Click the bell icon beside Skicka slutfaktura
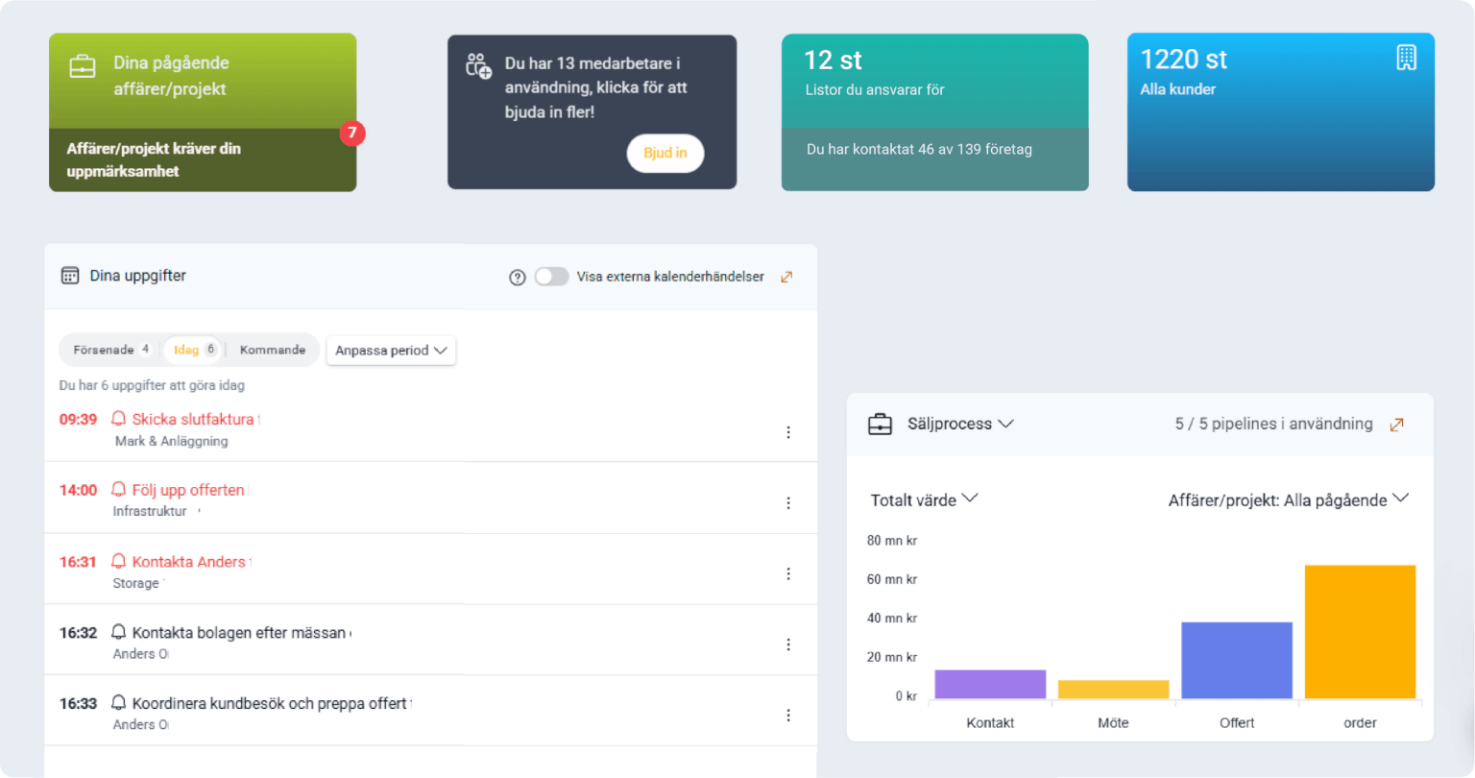Screen dimensions: 1475x778 [118, 419]
